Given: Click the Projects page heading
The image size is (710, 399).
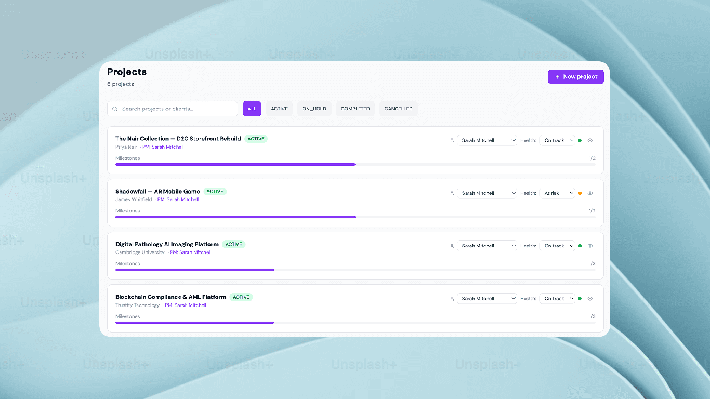Looking at the screenshot, I should click(x=127, y=72).
